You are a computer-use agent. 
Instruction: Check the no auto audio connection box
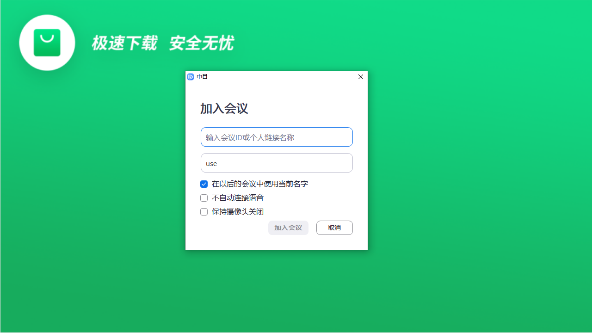point(204,198)
